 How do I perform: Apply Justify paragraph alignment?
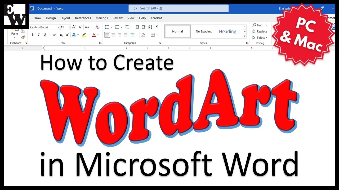[x=126, y=35]
